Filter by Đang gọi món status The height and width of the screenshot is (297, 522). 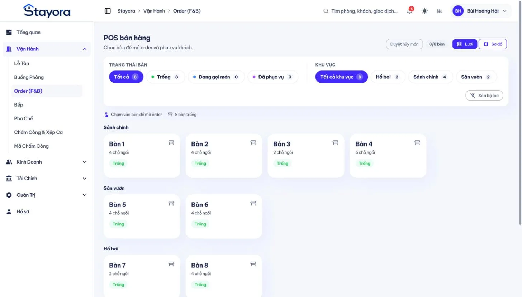[216, 77]
